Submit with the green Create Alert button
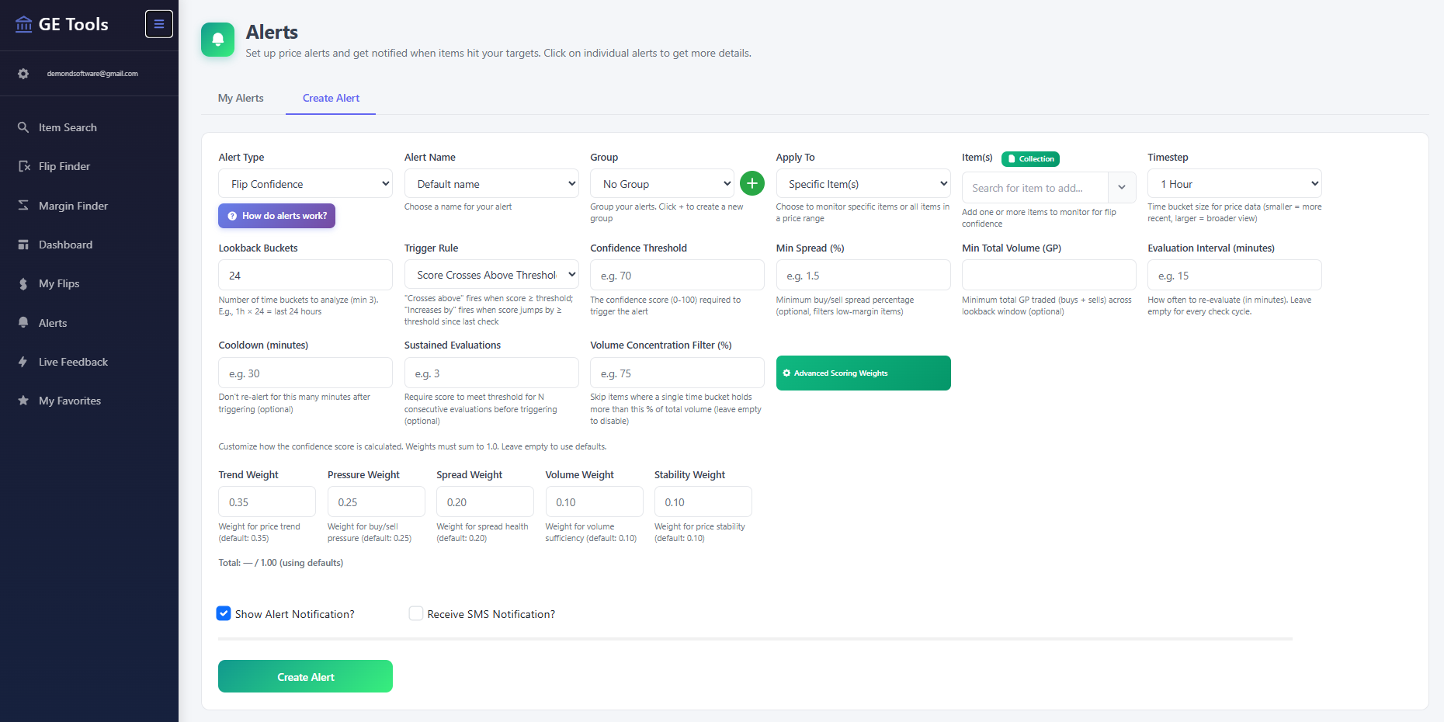 click(x=305, y=676)
